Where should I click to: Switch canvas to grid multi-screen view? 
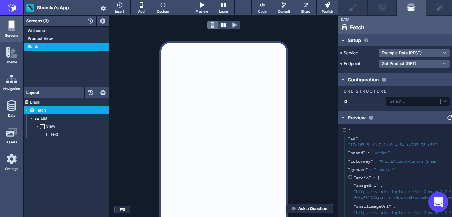tap(224, 25)
